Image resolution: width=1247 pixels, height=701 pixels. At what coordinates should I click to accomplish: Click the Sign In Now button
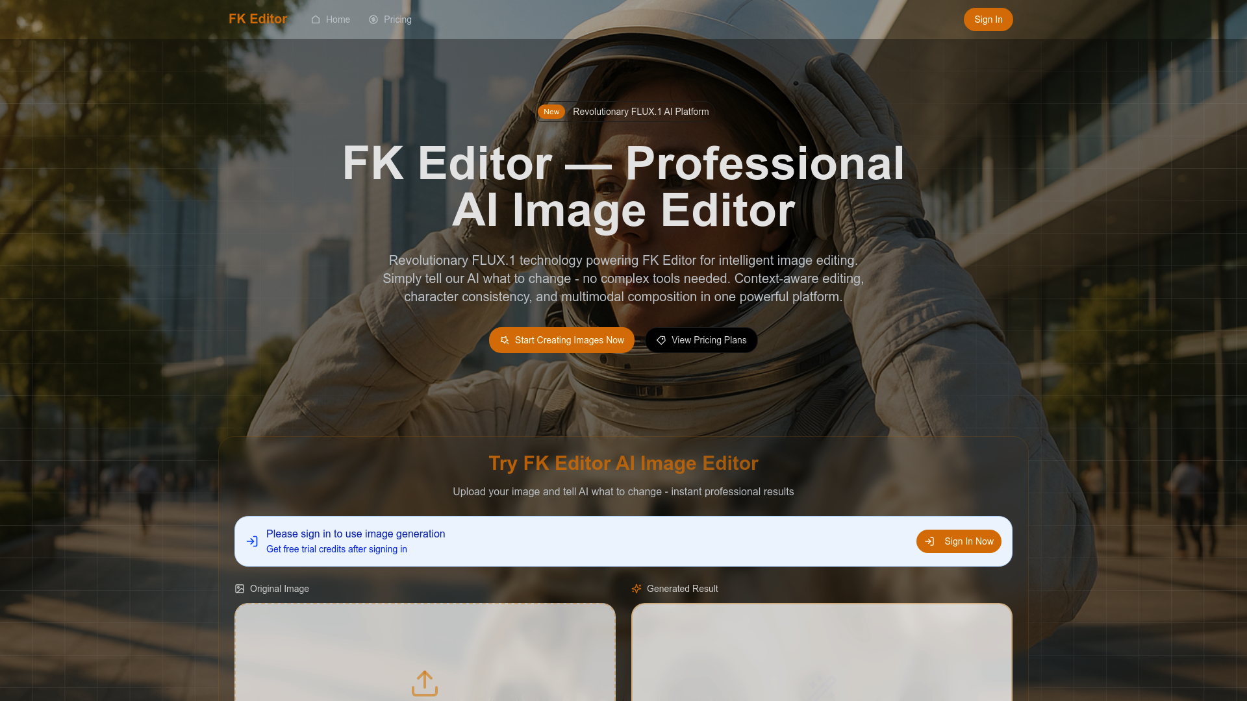pyautogui.click(x=959, y=541)
